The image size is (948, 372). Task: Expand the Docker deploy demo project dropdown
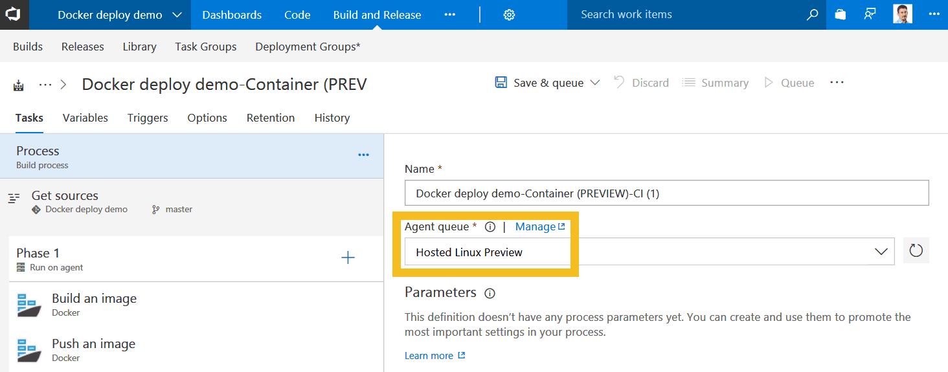(177, 15)
